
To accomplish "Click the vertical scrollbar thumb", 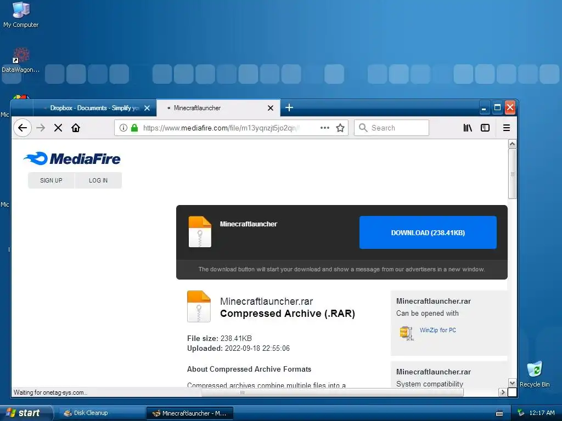I will click(x=513, y=174).
